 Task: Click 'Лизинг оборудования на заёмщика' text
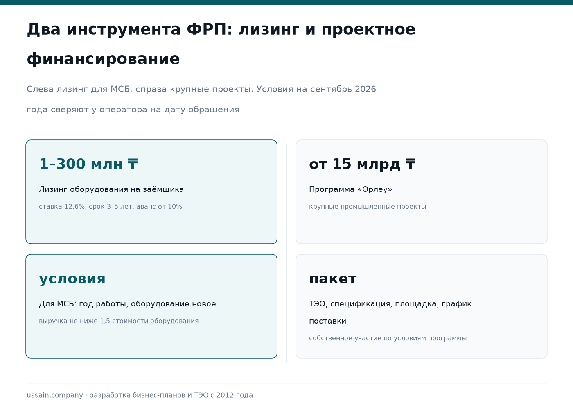111,189
